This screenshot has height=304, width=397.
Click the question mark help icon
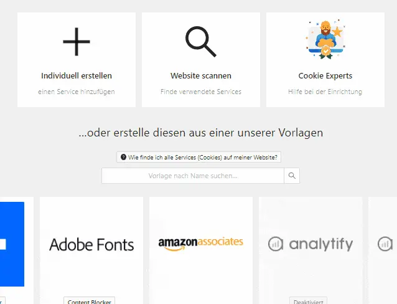pos(123,157)
